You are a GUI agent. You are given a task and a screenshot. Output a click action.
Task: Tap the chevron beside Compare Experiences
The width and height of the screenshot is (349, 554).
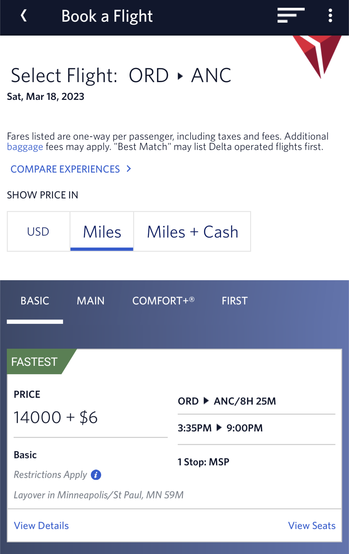[129, 169]
